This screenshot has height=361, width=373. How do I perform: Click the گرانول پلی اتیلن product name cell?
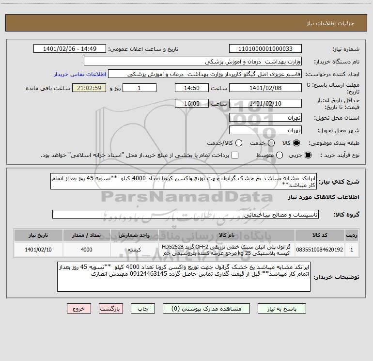point(227,250)
